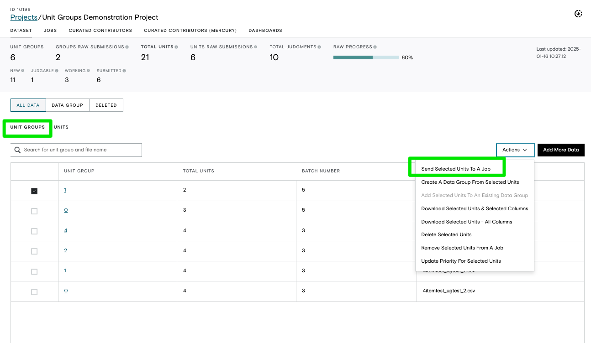Switch to the Units sub-tab

(61, 127)
